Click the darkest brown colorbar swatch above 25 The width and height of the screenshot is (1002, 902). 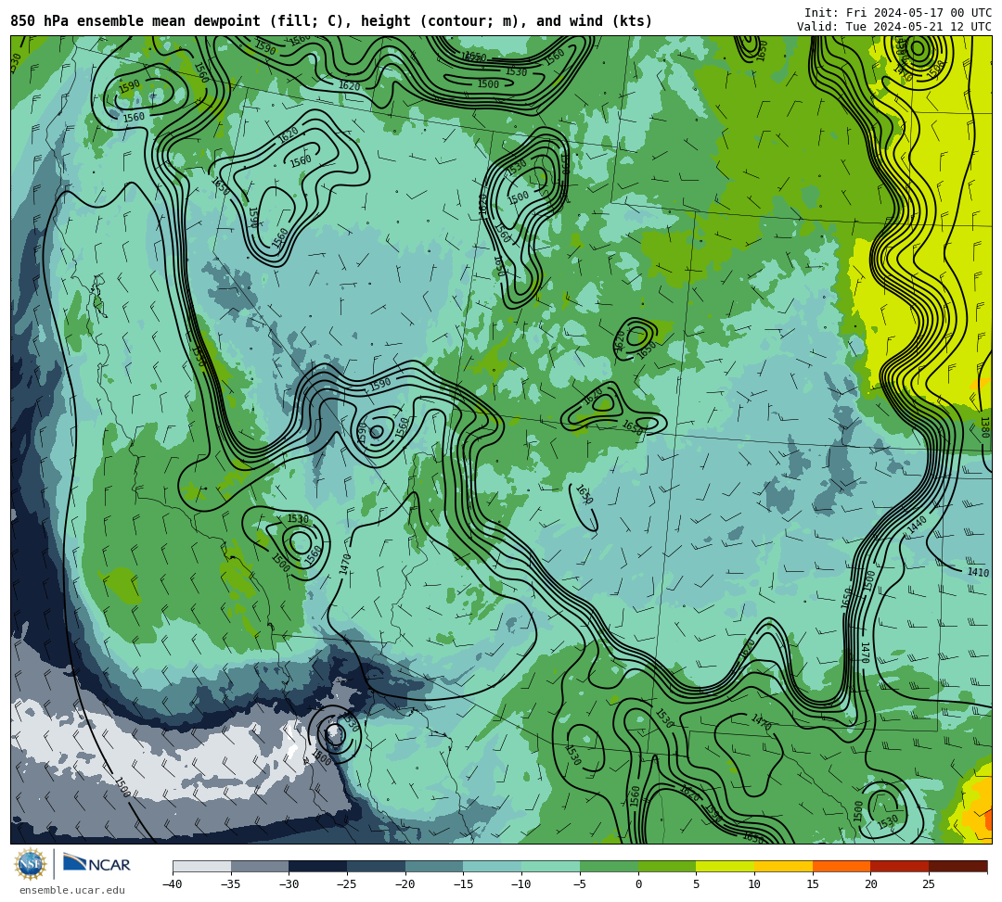(x=957, y=866)
